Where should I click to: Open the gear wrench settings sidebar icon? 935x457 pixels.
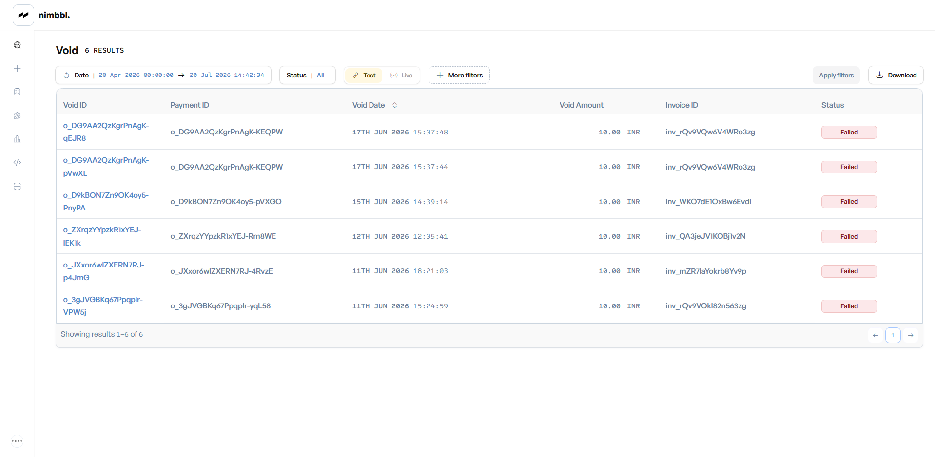pyautogui.click(x=18, y=115)
